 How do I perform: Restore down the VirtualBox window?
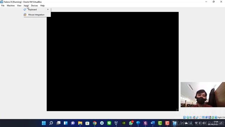[x=214, y=2]
